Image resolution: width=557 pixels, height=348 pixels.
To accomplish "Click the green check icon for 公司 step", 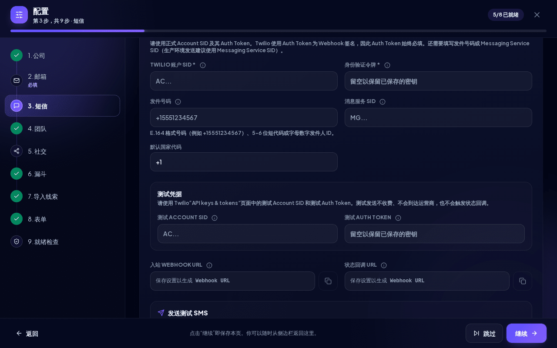I will [17, 55].
